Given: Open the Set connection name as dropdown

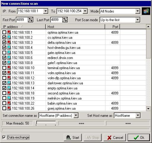Looking at the screenshot, I should coord(76,115).
